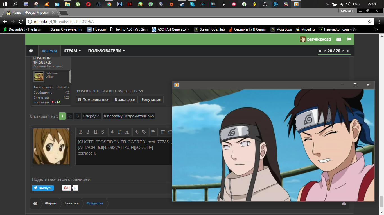Open the Photoshop taskbar icon
The width and height of the screenshot is (384, 215).
click(x=119, y=4)
